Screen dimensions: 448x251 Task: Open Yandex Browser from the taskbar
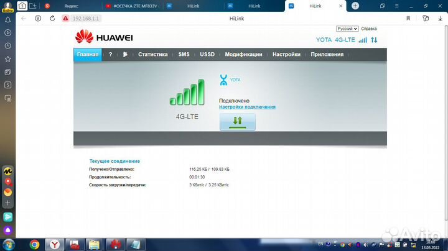click(x=55, y=245)
